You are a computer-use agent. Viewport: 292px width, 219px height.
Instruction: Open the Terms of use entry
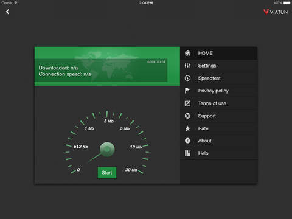tap(219, 103)
